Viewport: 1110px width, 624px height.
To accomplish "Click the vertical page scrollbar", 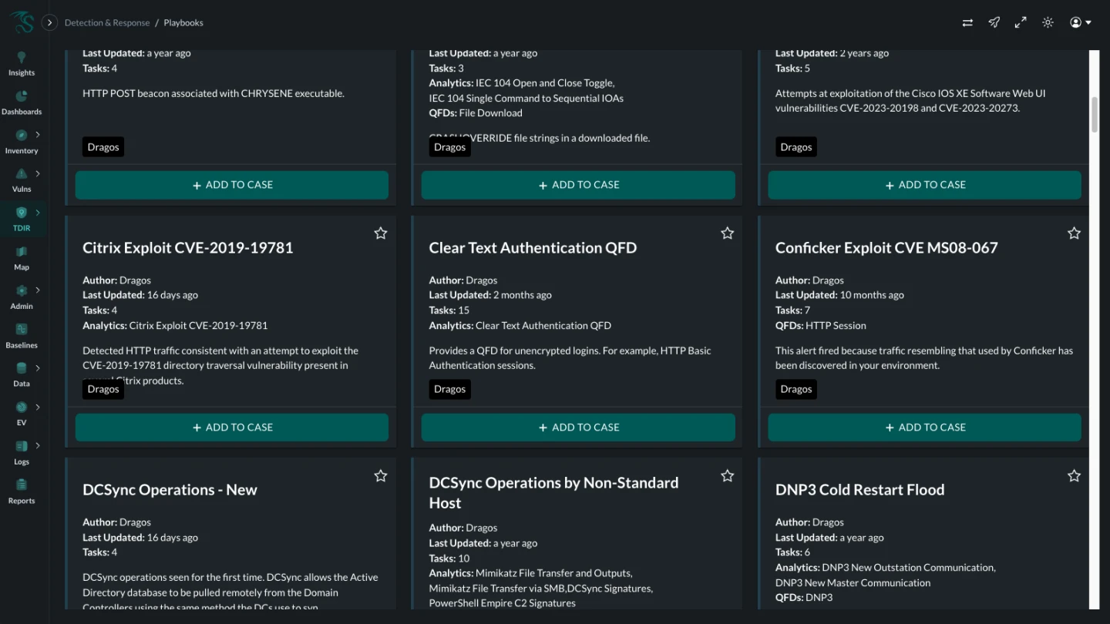I will tap(1094, 116).
